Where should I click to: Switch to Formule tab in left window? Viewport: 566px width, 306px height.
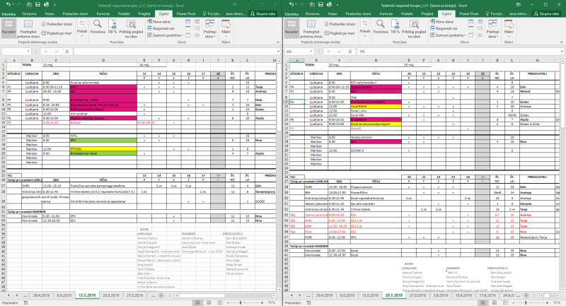tap(103, 13)
